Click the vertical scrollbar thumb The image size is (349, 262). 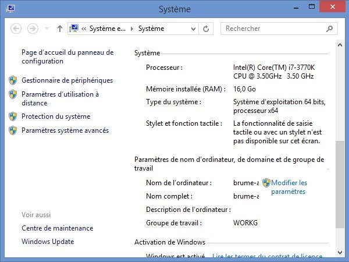[x=340, y=184]
